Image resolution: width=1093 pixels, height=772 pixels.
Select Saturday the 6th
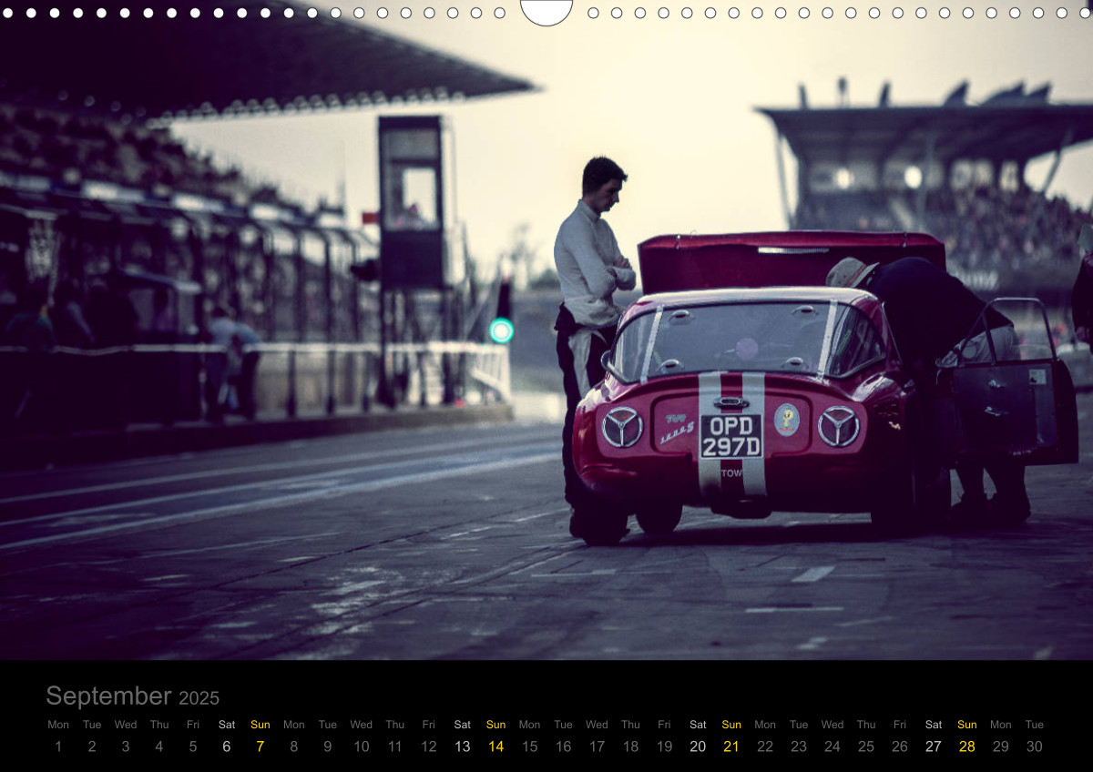[x=227, y=747]
